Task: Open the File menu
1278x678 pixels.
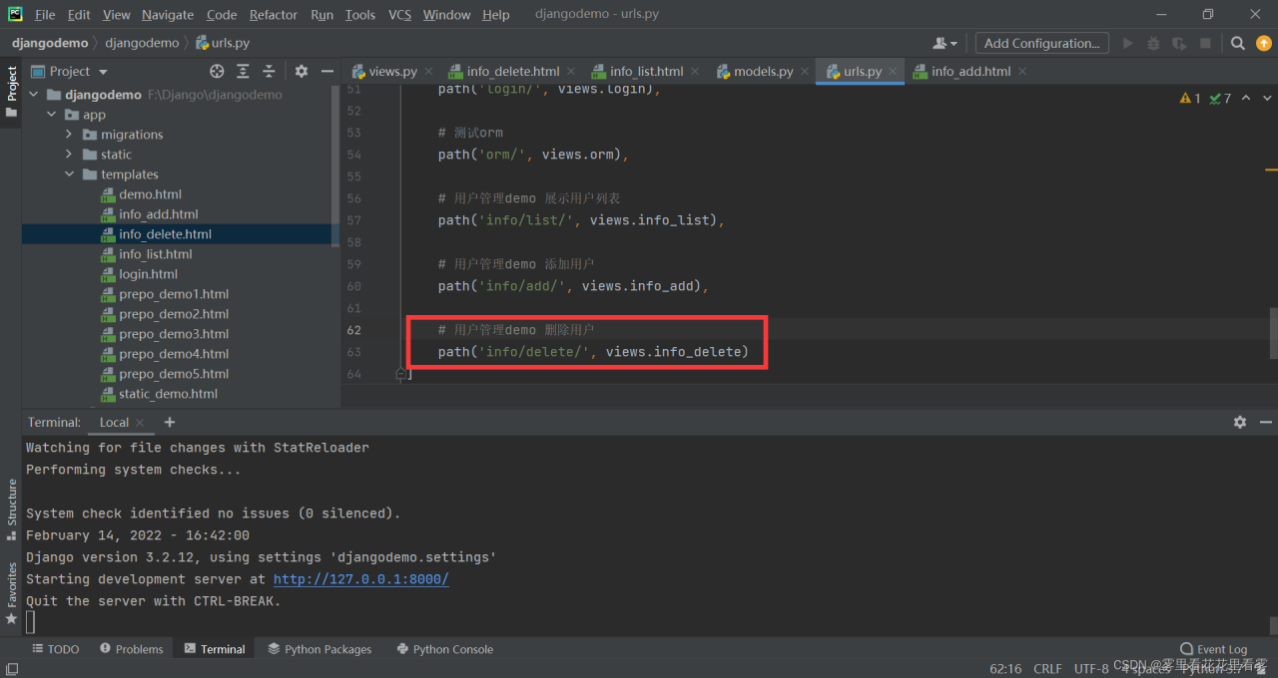Action: [45, 15]
